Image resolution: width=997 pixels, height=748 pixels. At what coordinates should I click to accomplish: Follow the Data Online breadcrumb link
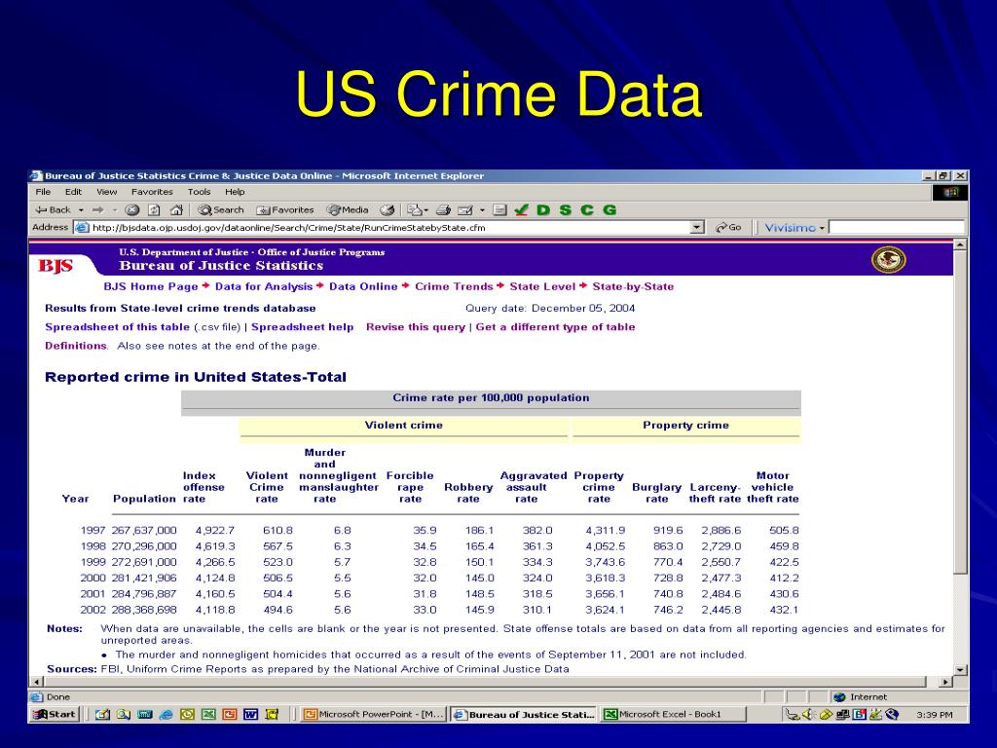coord(363,286)
